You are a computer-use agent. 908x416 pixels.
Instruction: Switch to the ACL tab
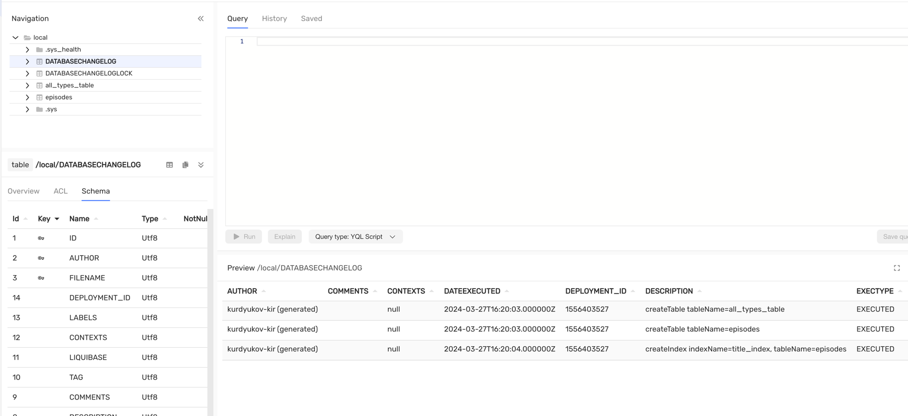(60, 191)
